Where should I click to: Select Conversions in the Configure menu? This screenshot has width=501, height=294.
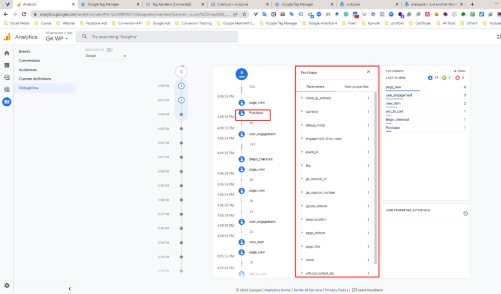point(29,61)
